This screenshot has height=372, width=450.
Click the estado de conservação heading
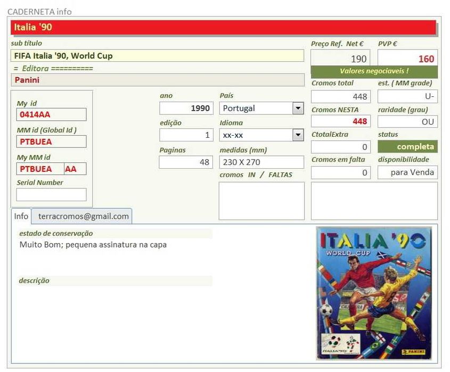coord(56,234)
